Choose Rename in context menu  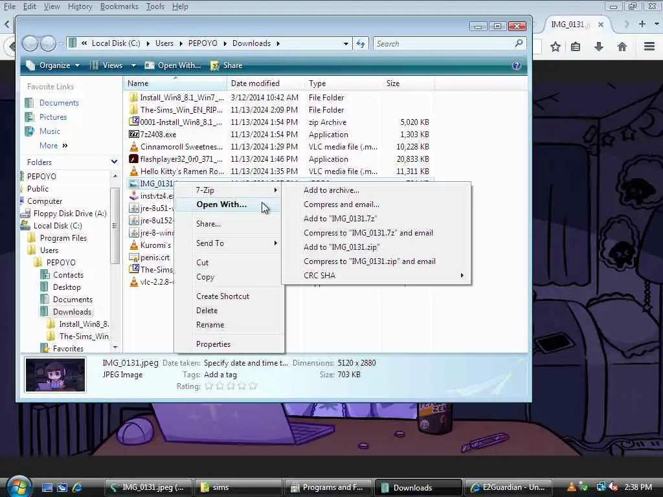coord(210,325)
